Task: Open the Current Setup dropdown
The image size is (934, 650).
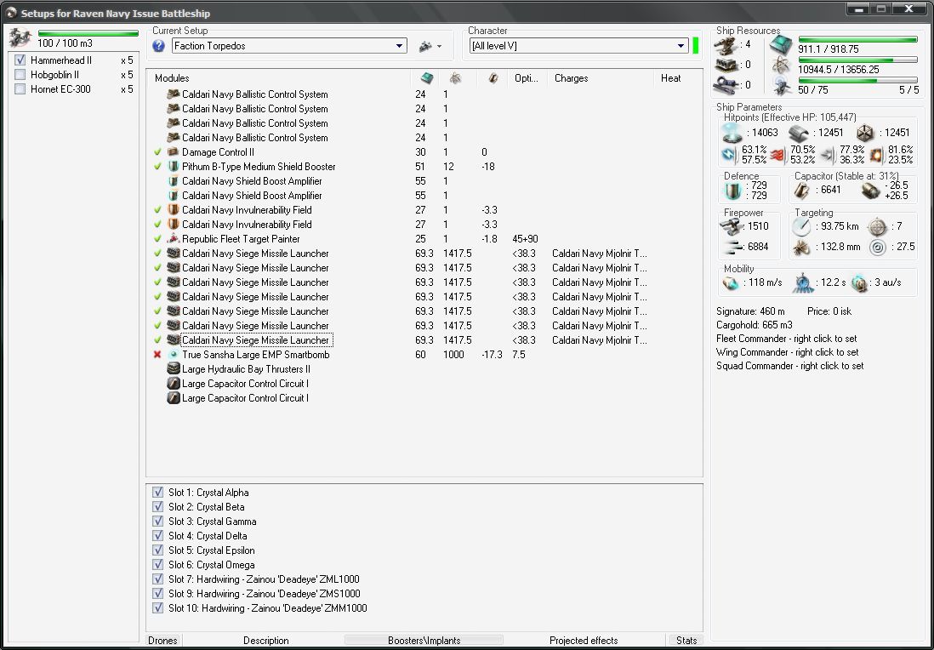Action: point(399,46)
